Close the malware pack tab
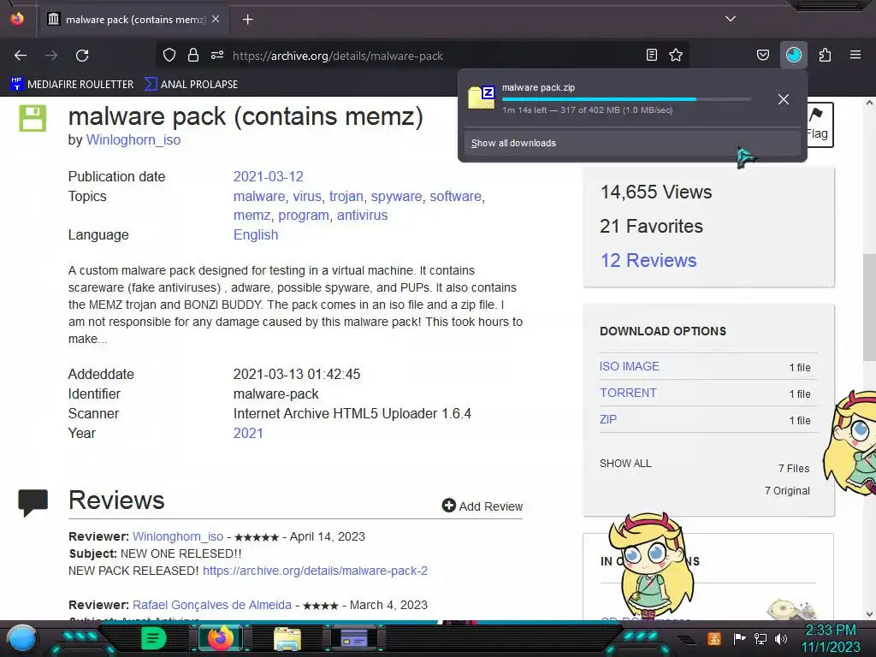This screenshot has height=657, width=876. pos(216,19)
